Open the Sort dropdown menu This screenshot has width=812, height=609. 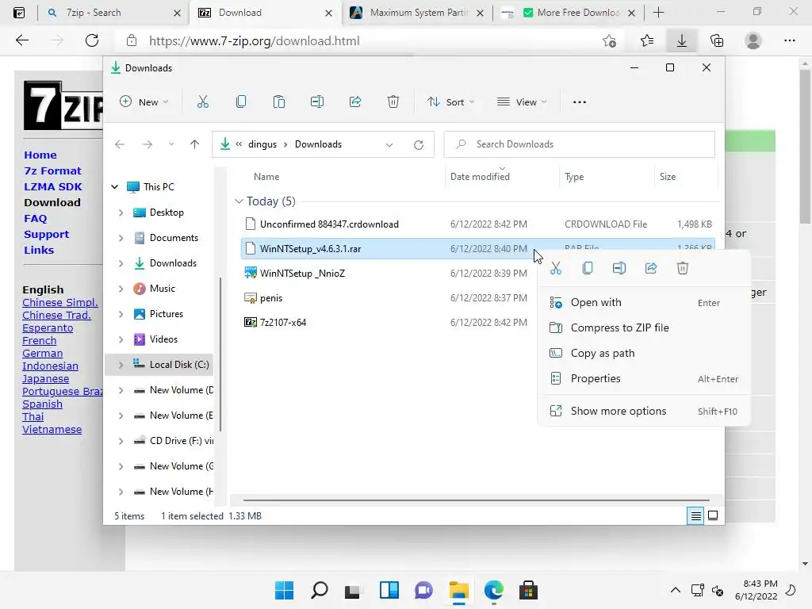[x=450, y=102]
